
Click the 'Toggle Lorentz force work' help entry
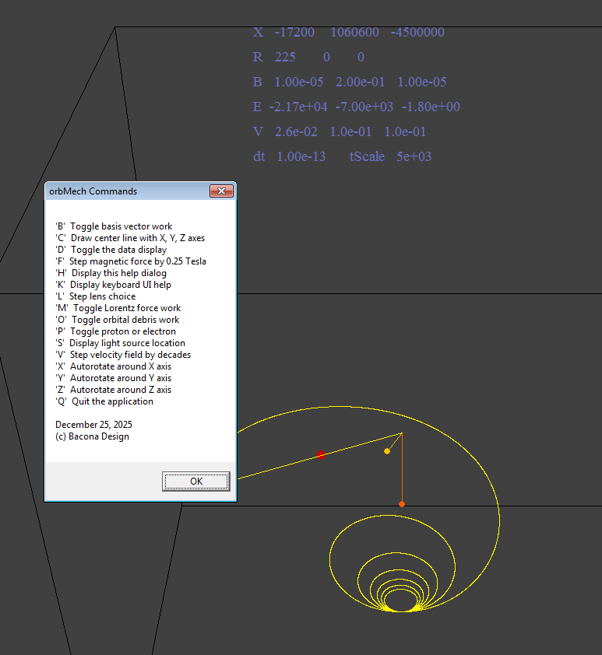point(118,308)
